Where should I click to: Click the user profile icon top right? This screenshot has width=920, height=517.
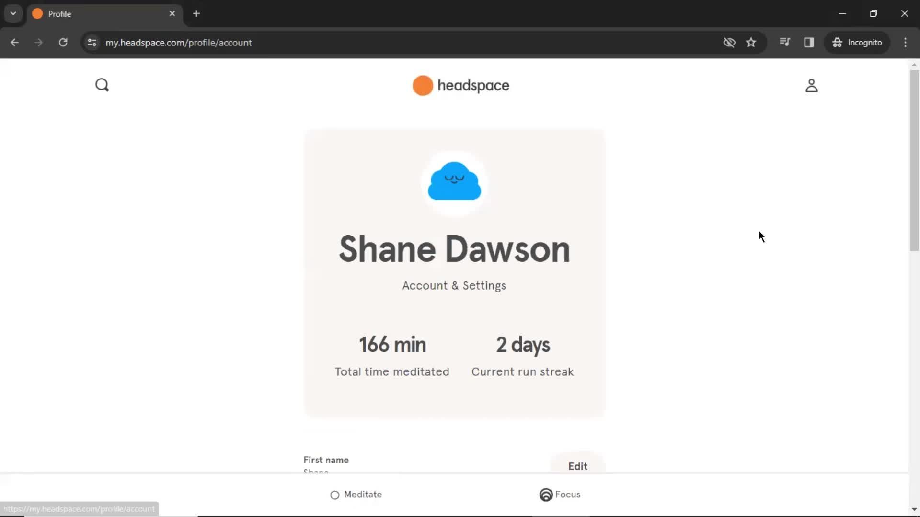point(811,85)
